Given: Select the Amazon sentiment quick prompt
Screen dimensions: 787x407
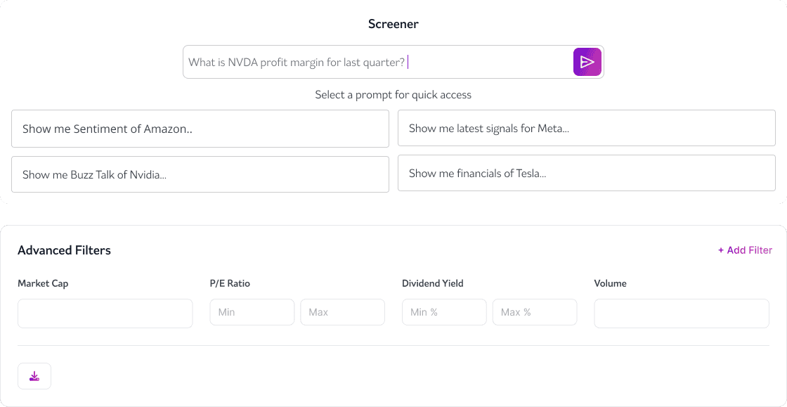Looking at the screenshot, I should (200, 129).
